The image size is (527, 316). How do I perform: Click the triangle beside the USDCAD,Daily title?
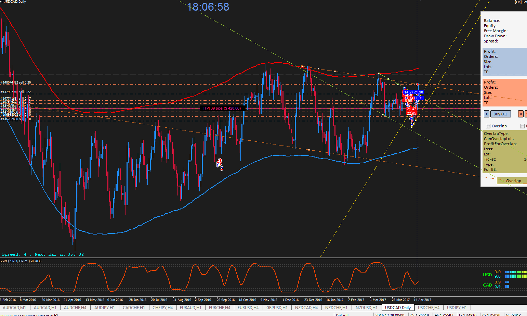(x=1, y=2)
